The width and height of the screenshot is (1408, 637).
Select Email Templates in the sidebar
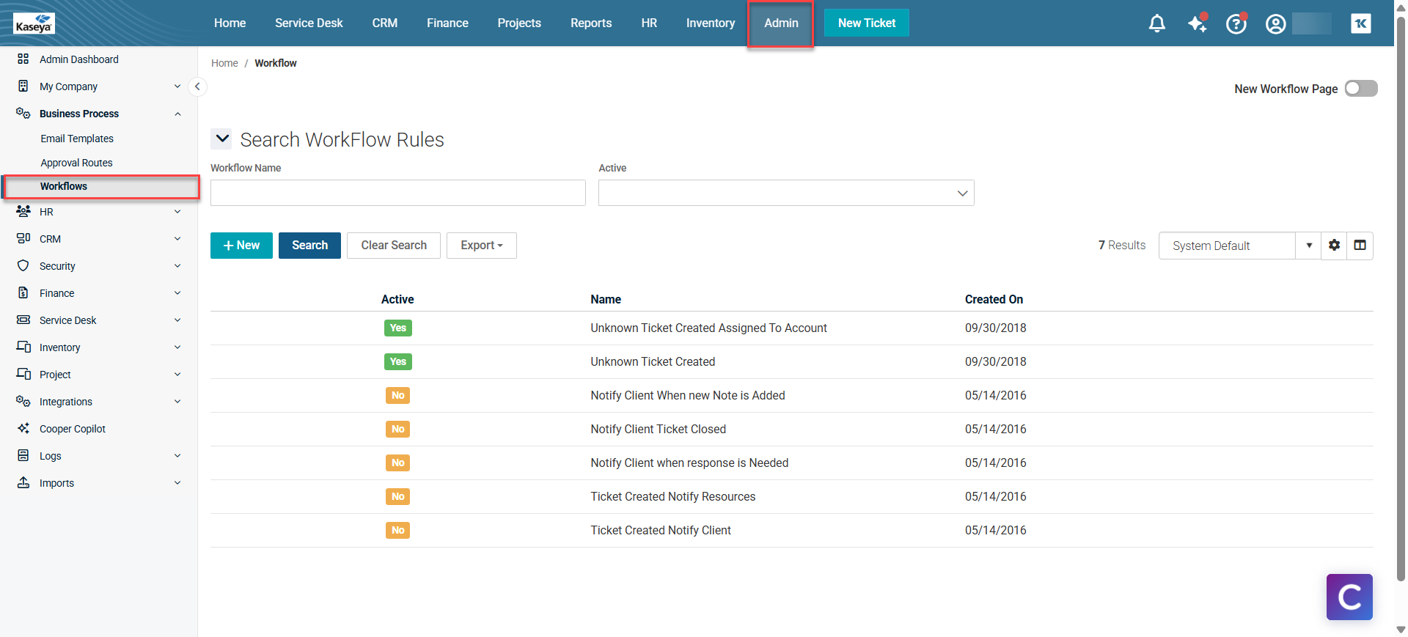click(x=77, y=139)
